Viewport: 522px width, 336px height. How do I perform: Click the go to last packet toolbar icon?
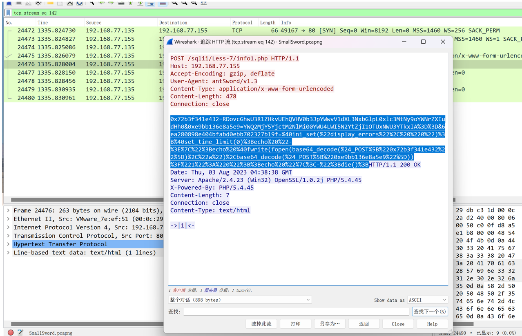[140, 3]
